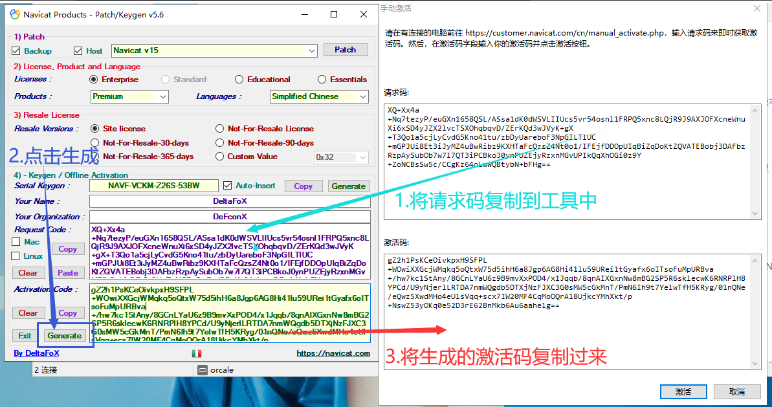772x407 pixels.
Task: Click the By DeltaFoX link
Action: click(36, 353)
